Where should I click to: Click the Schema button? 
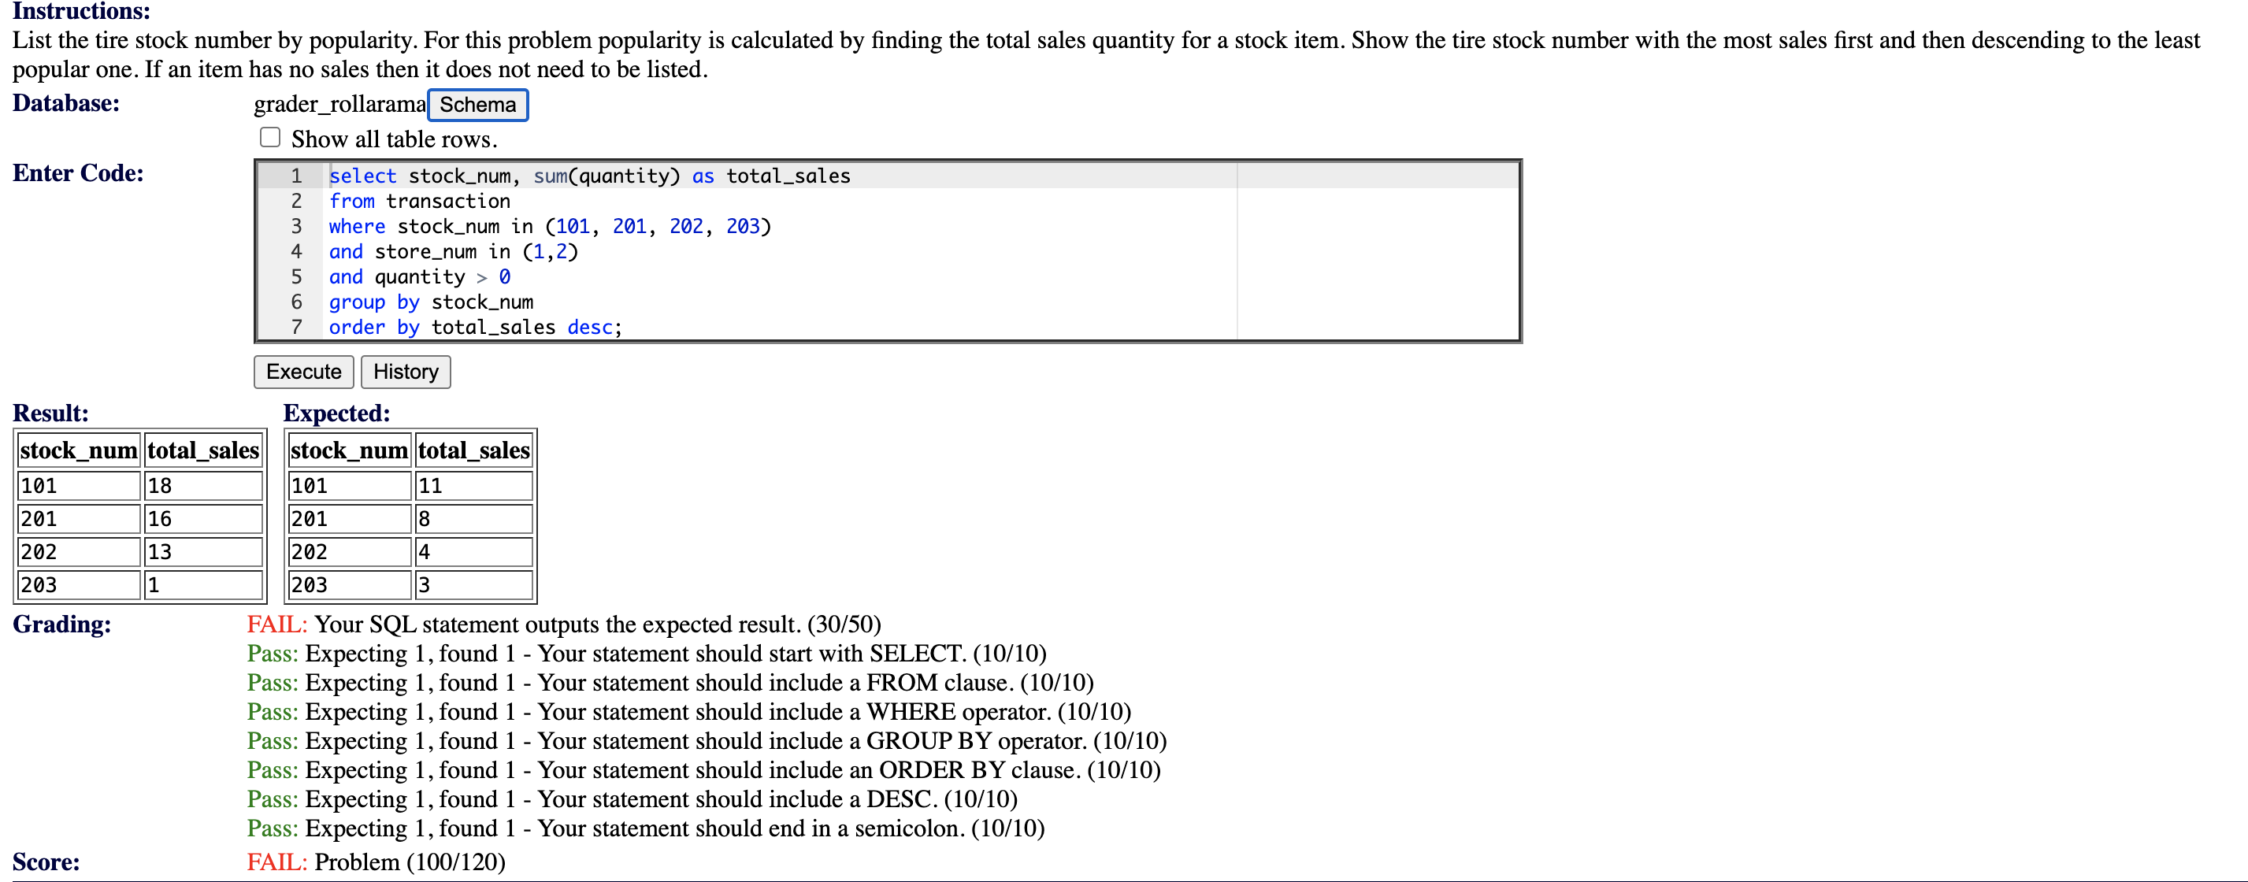click(477, 105)
